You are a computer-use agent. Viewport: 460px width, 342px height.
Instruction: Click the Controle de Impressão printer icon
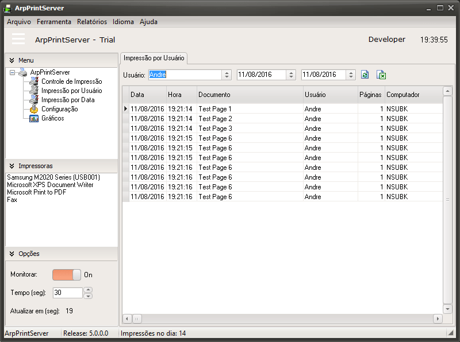(x=34, y=81)
